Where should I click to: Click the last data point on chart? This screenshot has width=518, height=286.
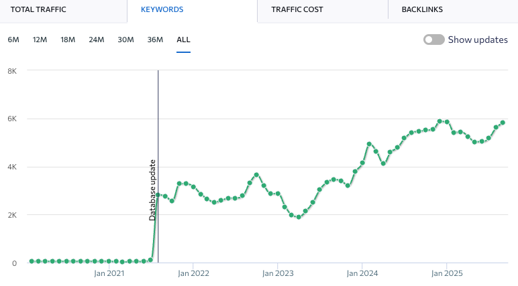(503, 123)
